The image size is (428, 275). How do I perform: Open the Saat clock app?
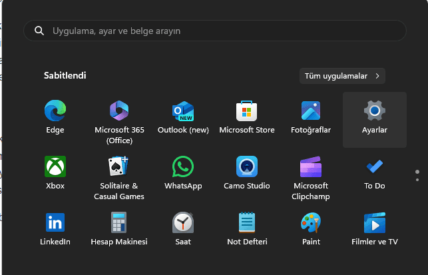[x=183, y=229]
